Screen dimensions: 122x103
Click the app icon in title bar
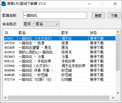(x=3, y=4)
